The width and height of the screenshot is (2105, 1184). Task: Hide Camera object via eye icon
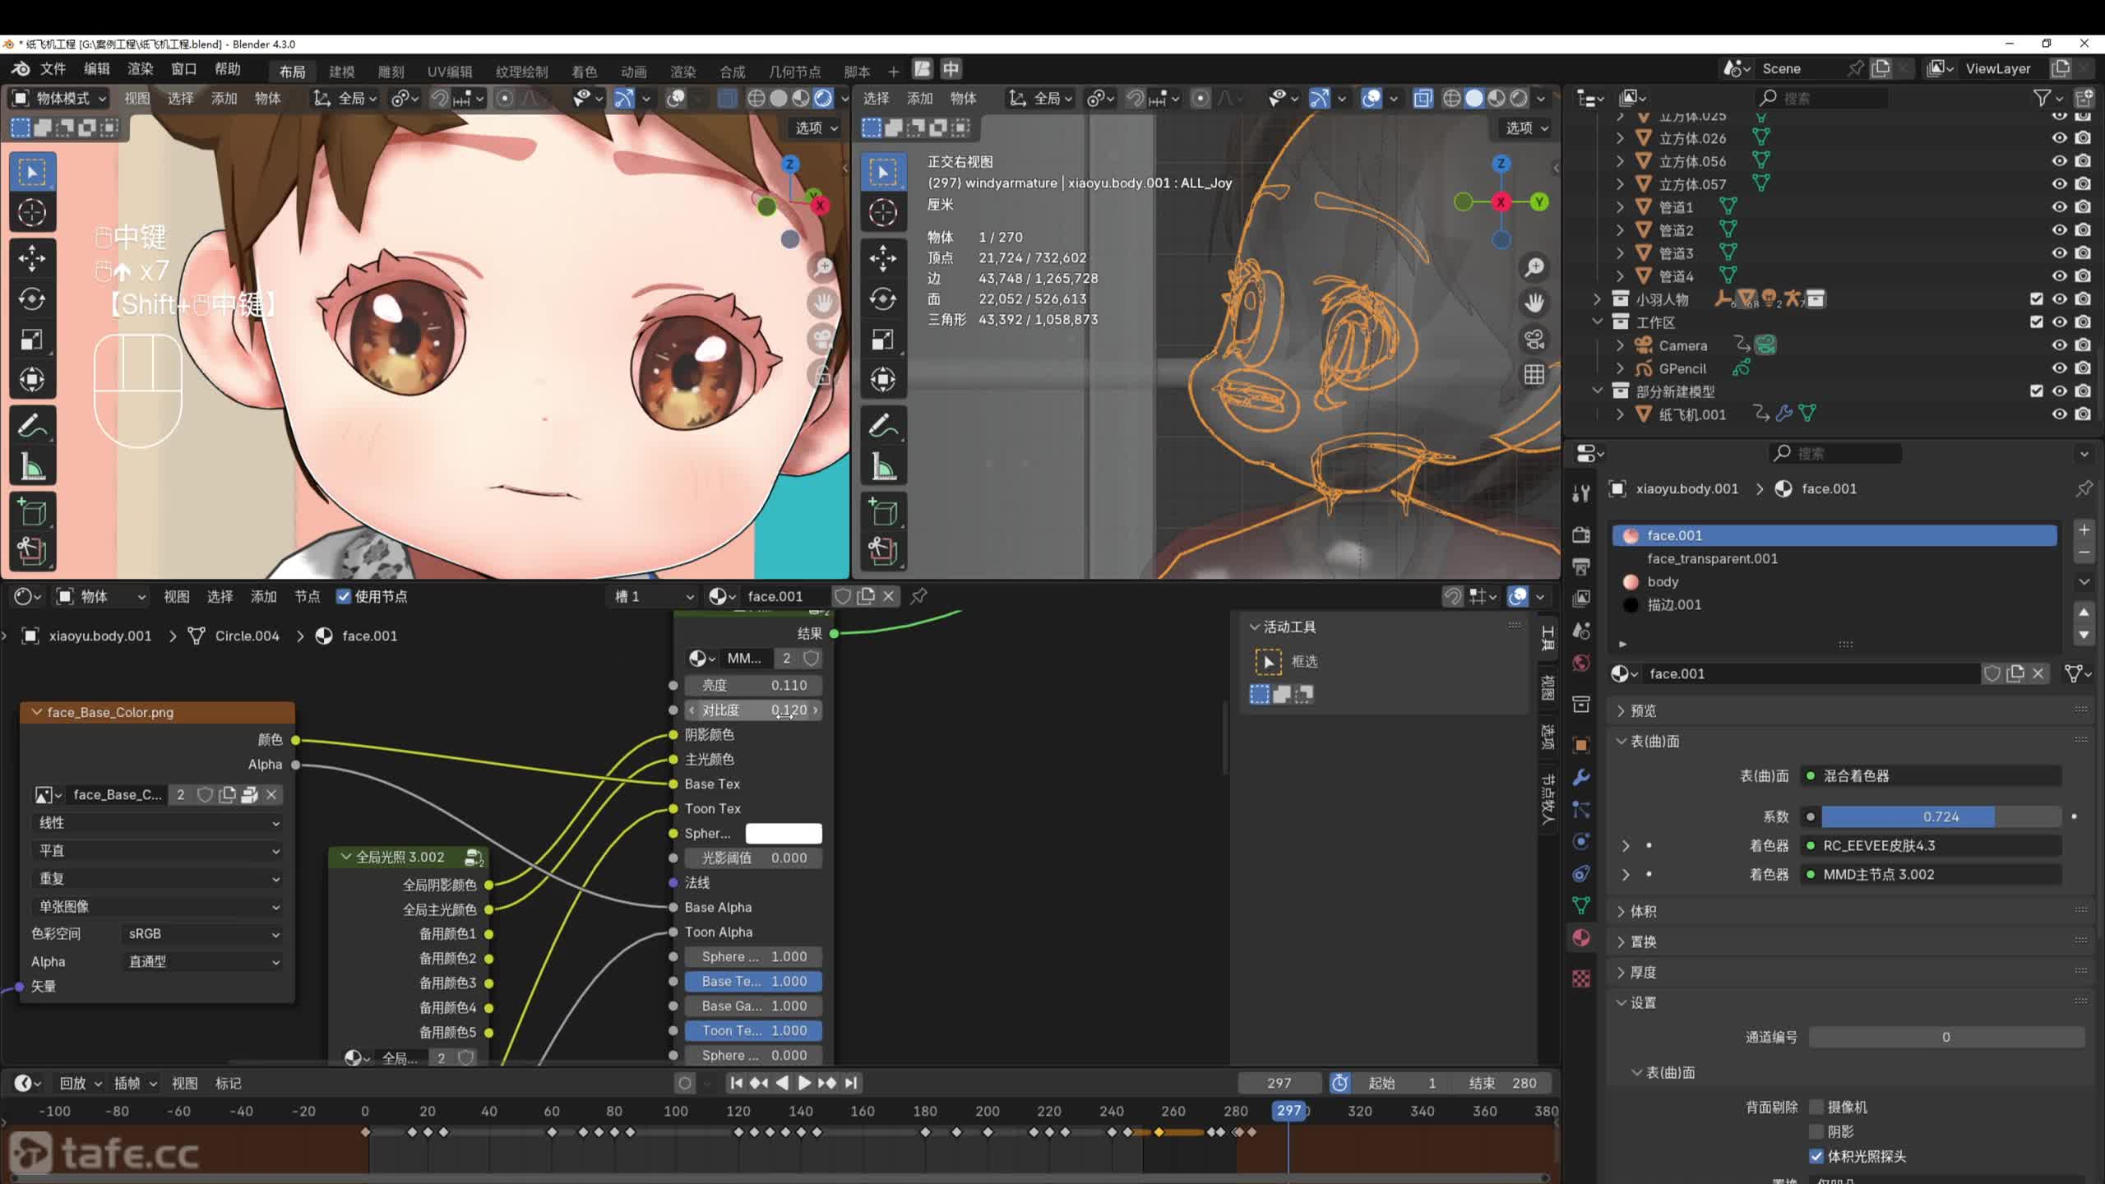2059,345
